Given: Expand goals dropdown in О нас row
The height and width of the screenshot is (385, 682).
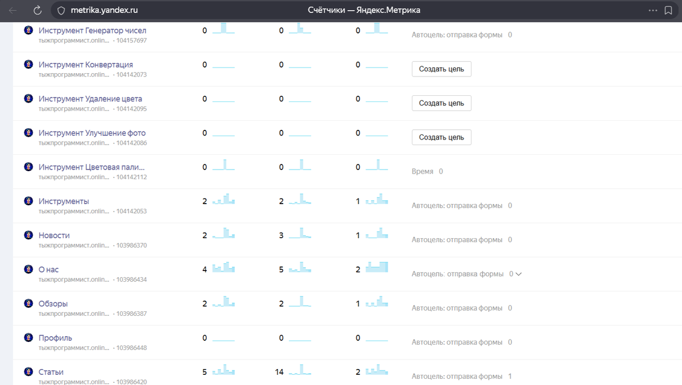Looking at the screenshot, I should point(518,274).
